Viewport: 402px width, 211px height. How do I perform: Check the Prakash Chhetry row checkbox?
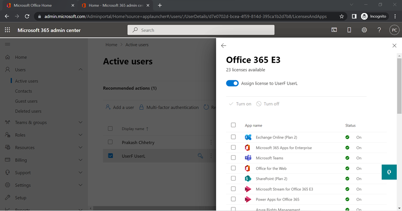tap(110, 142)
